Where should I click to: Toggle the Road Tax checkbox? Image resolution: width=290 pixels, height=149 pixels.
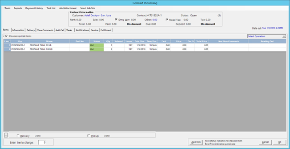pos(167,19)
